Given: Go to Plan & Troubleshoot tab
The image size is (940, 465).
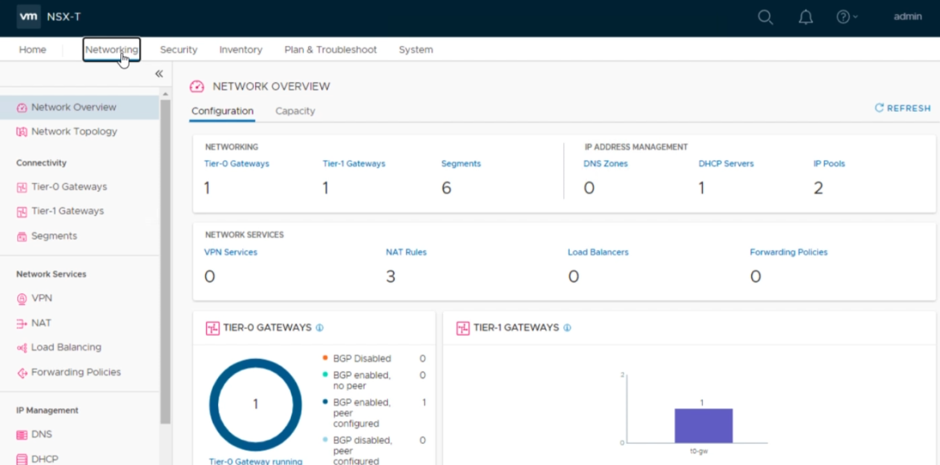Looking at the screenshot, I should [330, 50].
